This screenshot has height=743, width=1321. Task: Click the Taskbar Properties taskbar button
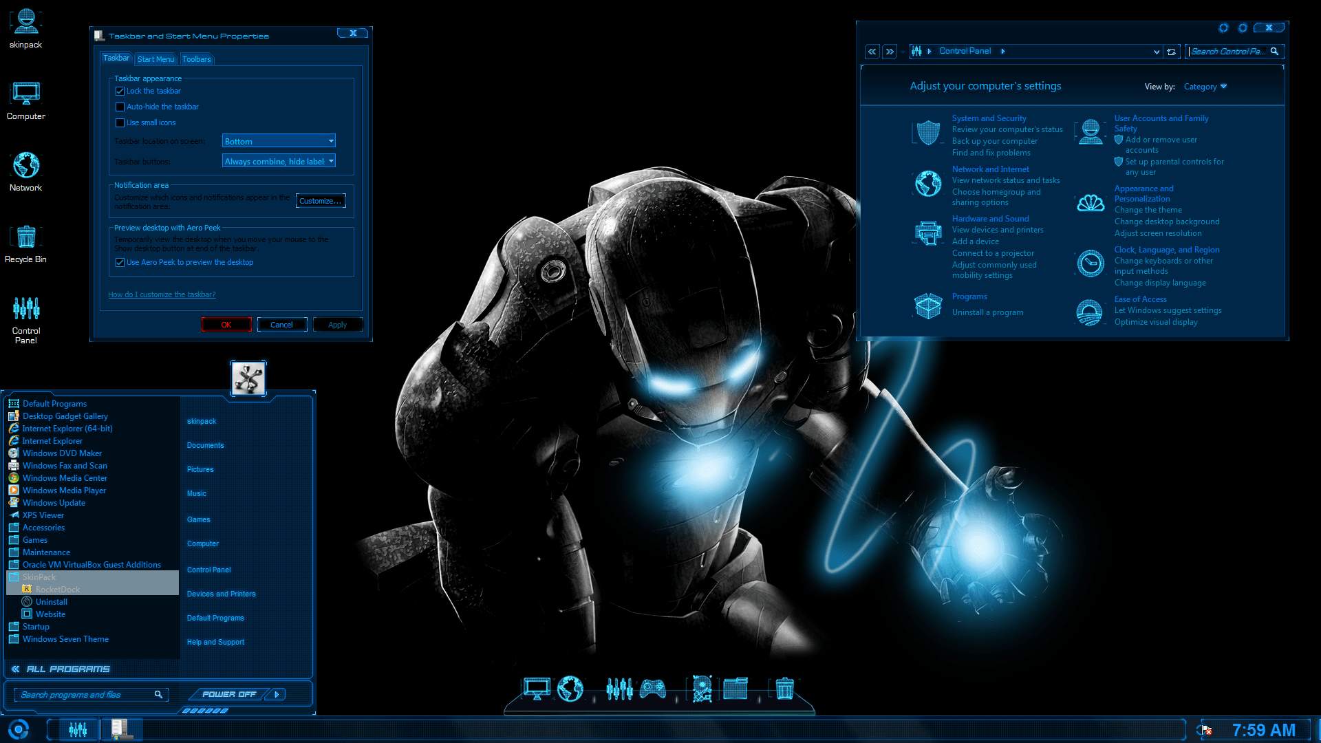click(x=121, y=729)
